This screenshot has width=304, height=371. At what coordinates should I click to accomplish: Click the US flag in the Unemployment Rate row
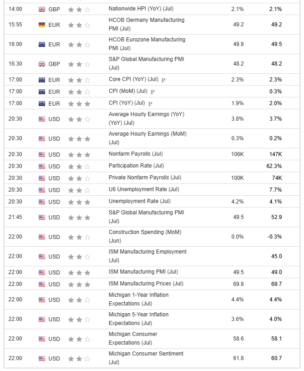(x=41, y=202)
